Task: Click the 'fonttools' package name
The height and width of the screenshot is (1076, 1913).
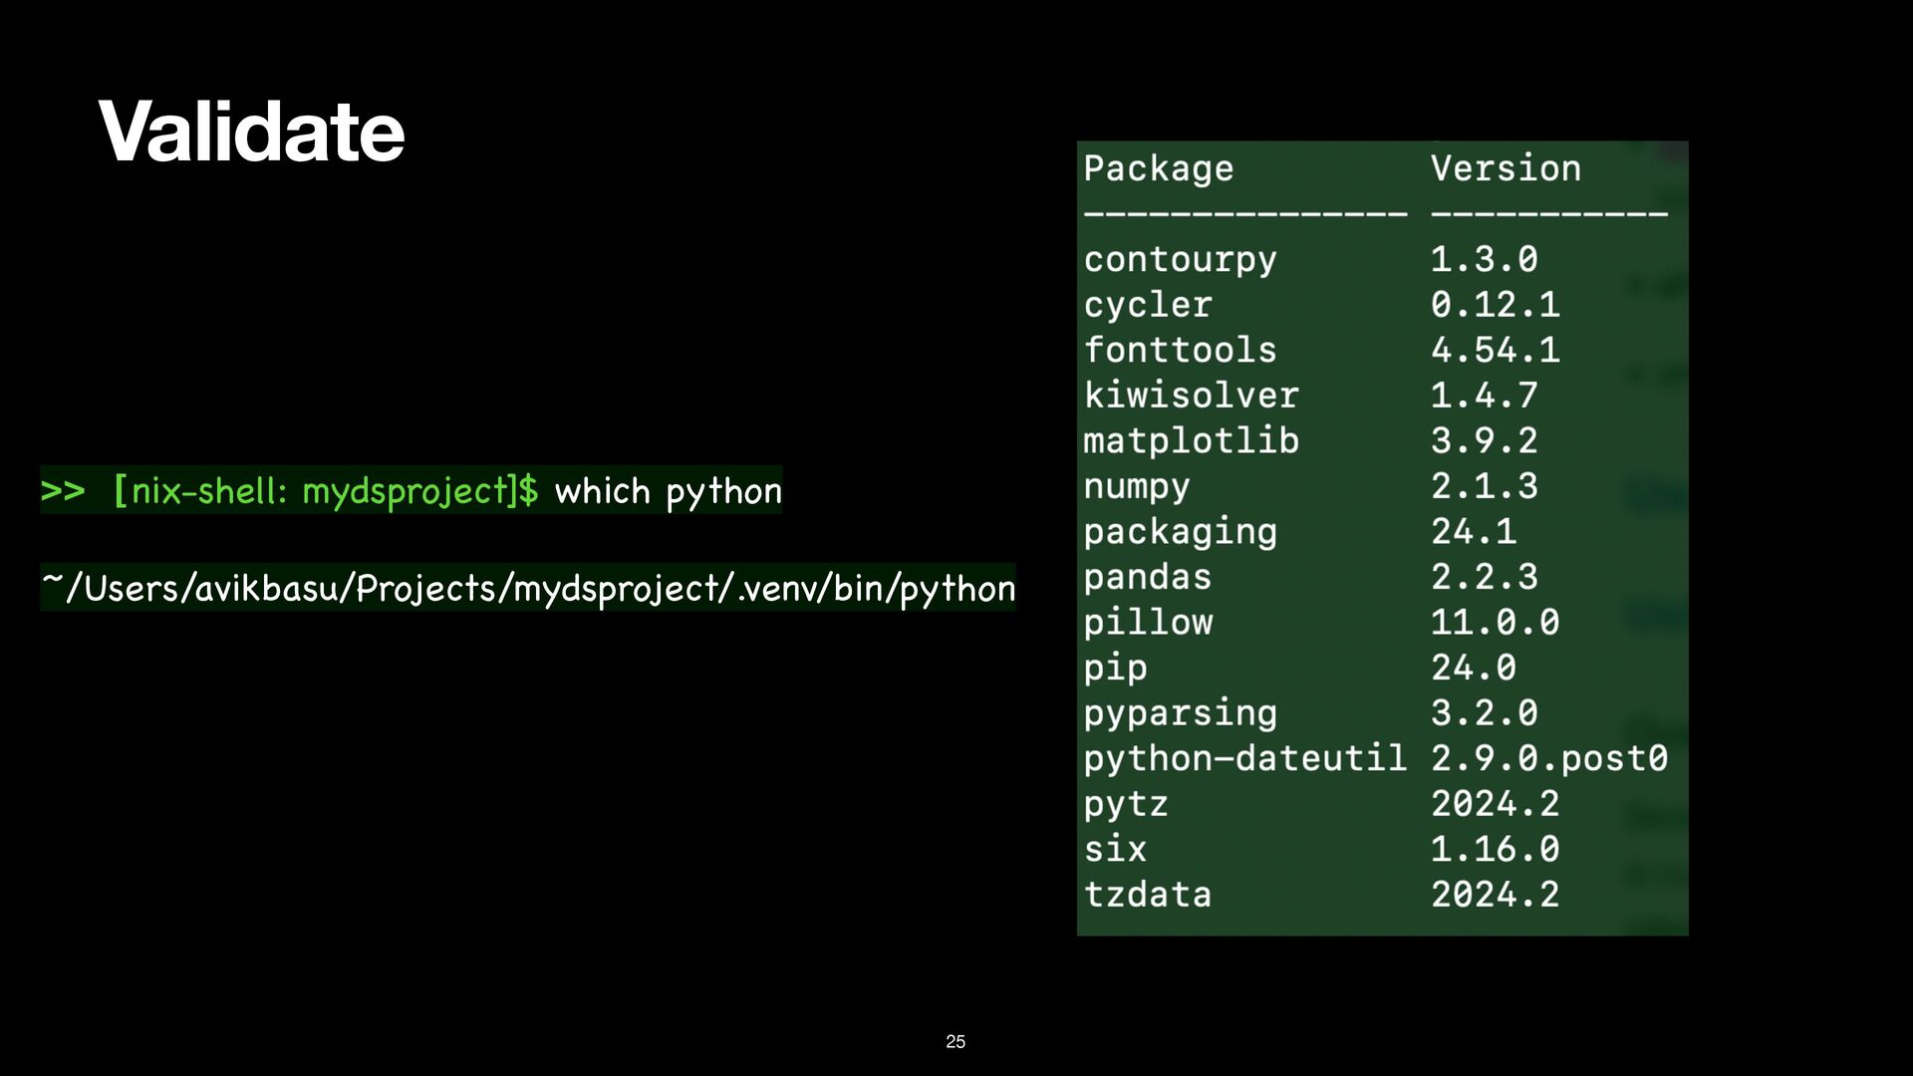Action: point(1180,350)
